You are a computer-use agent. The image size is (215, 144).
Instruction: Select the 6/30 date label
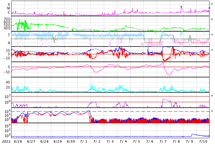pos(71,141)
